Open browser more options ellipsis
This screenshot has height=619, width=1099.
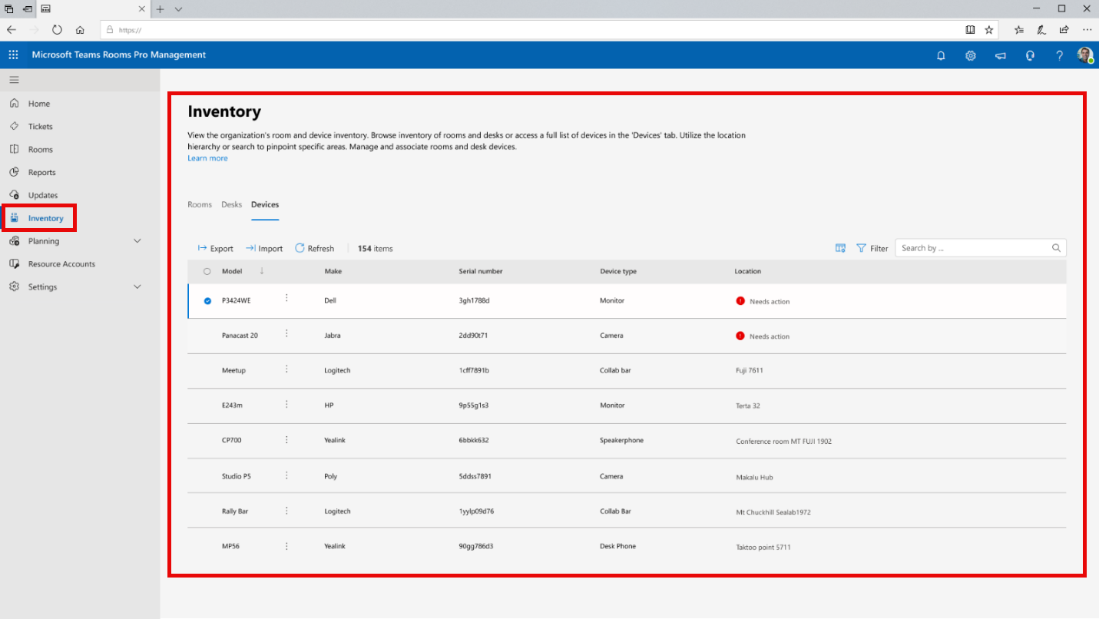pyautogui.click(x=1087, y=30)
